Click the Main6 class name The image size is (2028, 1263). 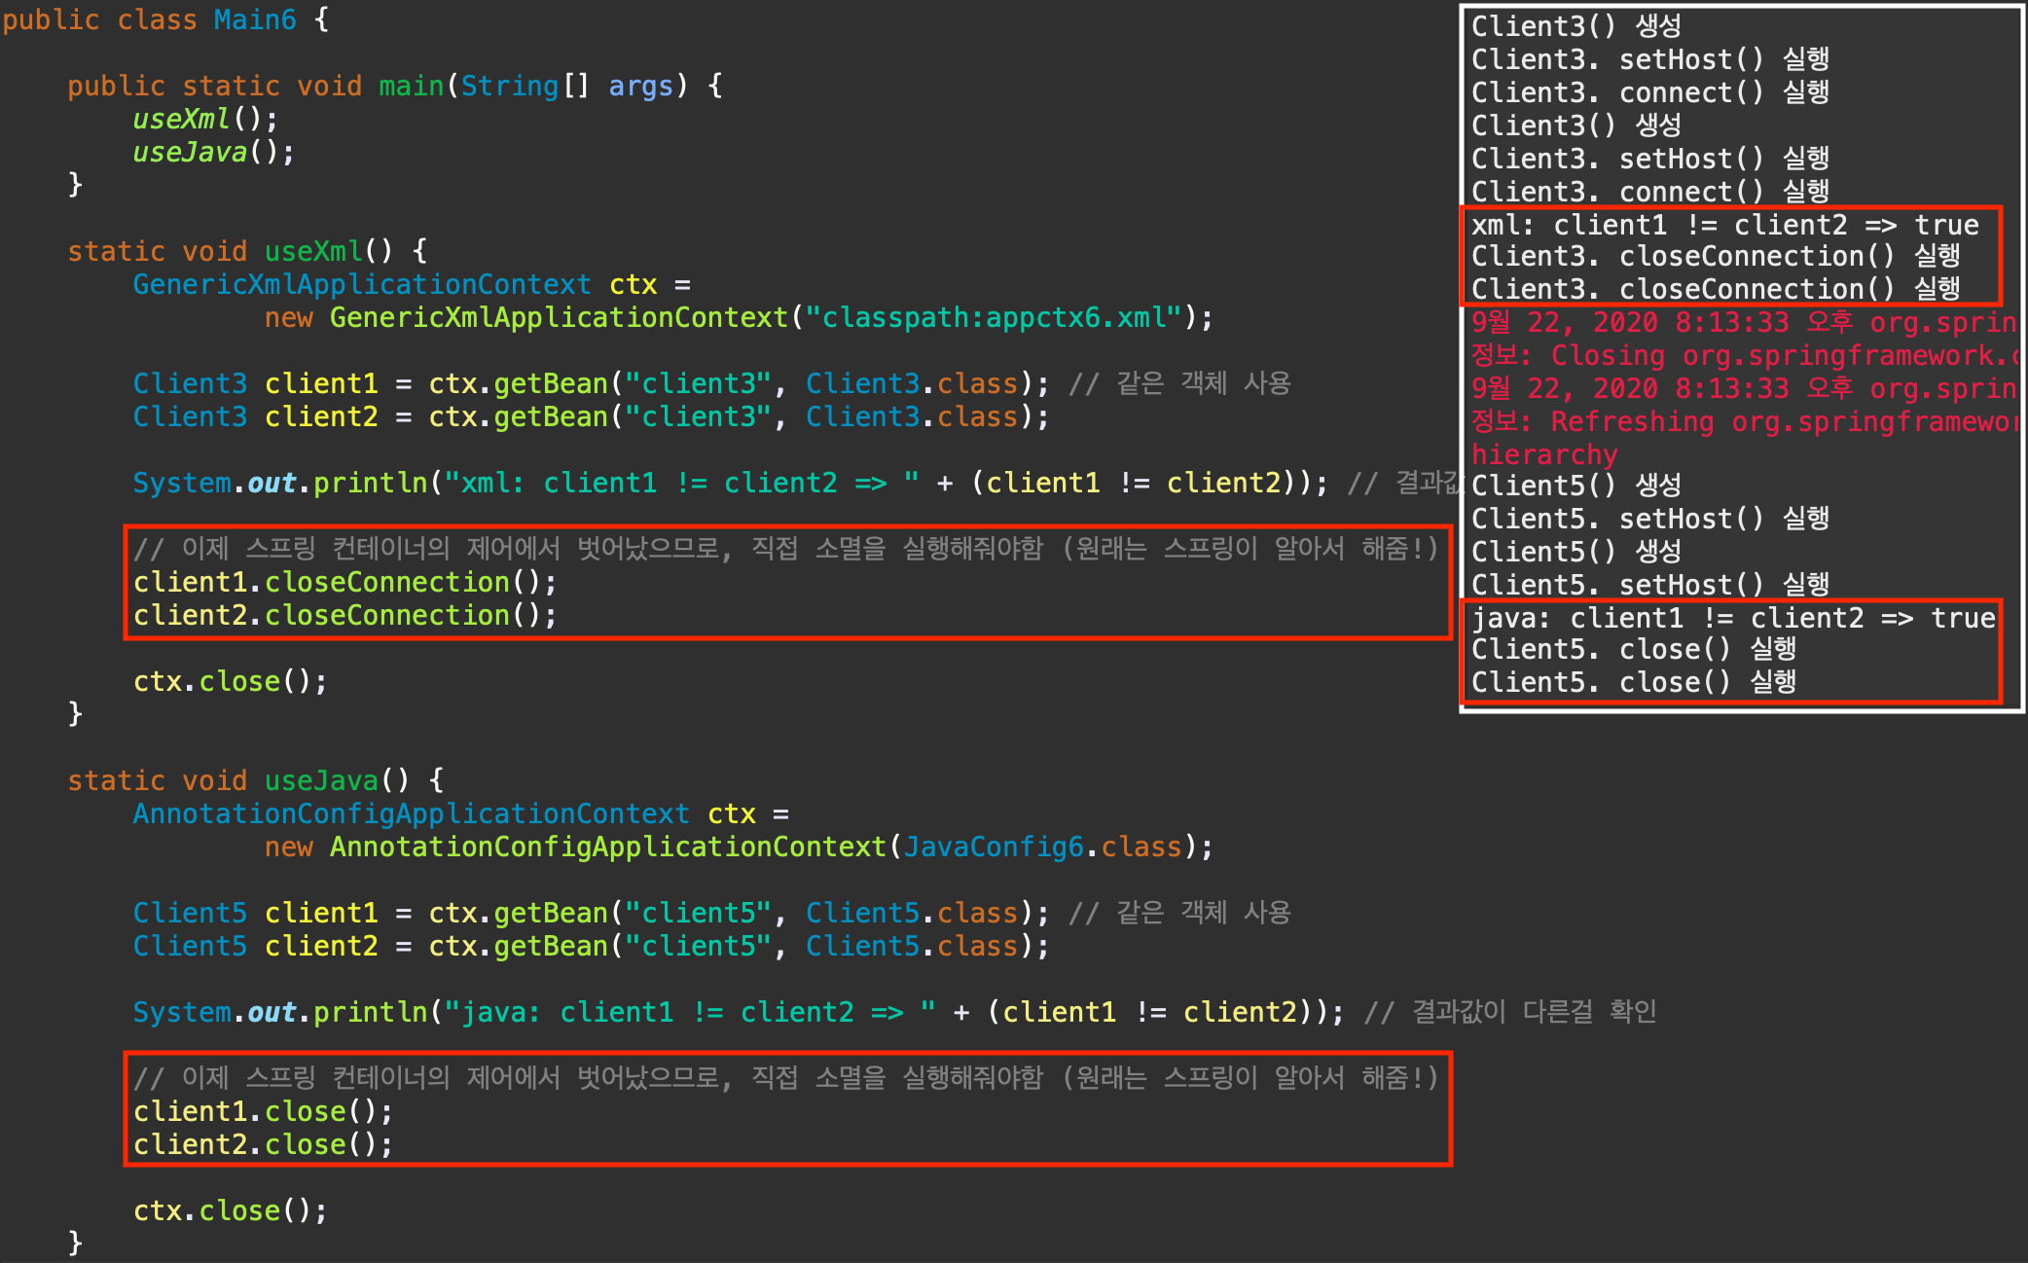[x=254, y=19]
